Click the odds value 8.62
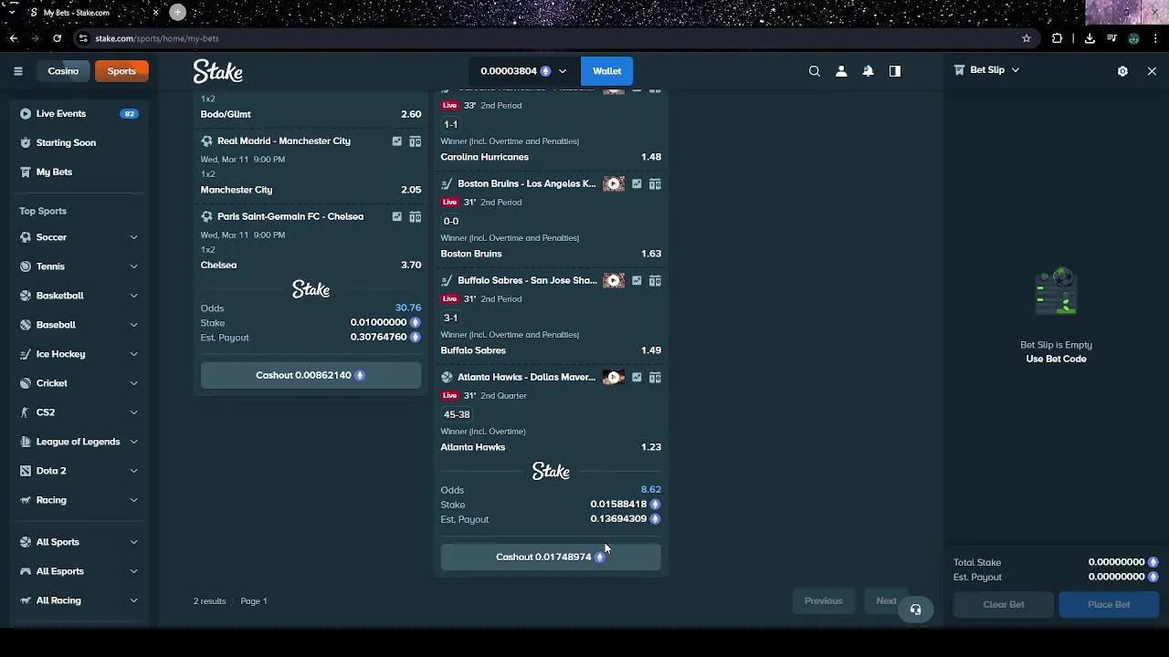The width and height of the screenshot is (1169, 657). [x=651, y=490]
